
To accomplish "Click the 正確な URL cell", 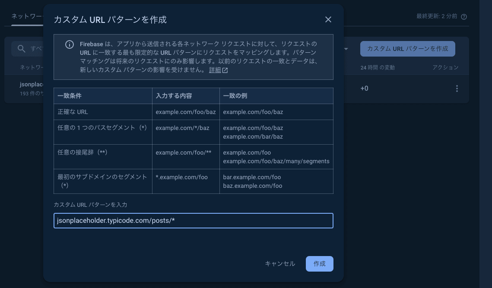I will tap(103, 112).
